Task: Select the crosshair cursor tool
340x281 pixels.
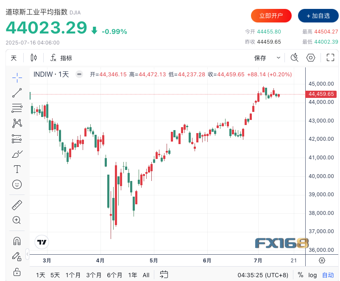Action: pyautogui.click(x=17, y=77)
